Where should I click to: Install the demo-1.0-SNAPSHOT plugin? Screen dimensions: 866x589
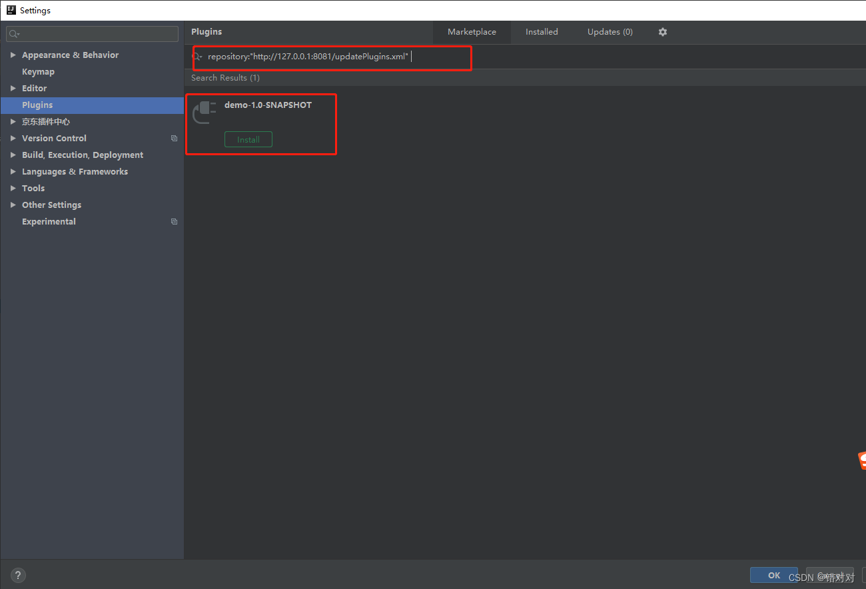248,140
